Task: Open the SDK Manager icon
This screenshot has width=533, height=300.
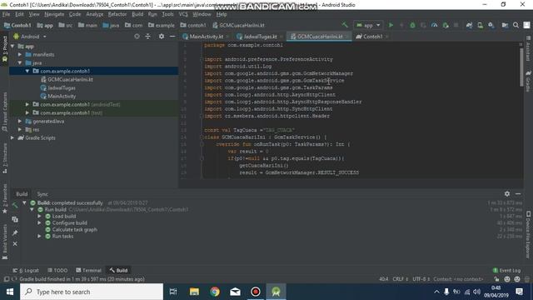Action: [491, 25]
